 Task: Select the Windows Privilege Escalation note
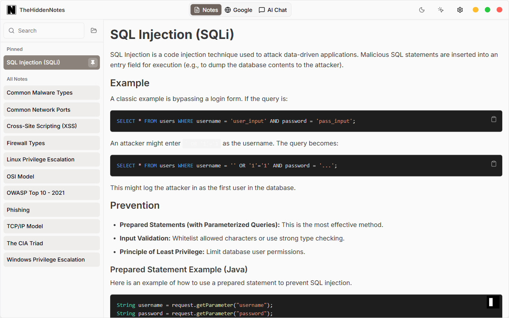(52, 260)
